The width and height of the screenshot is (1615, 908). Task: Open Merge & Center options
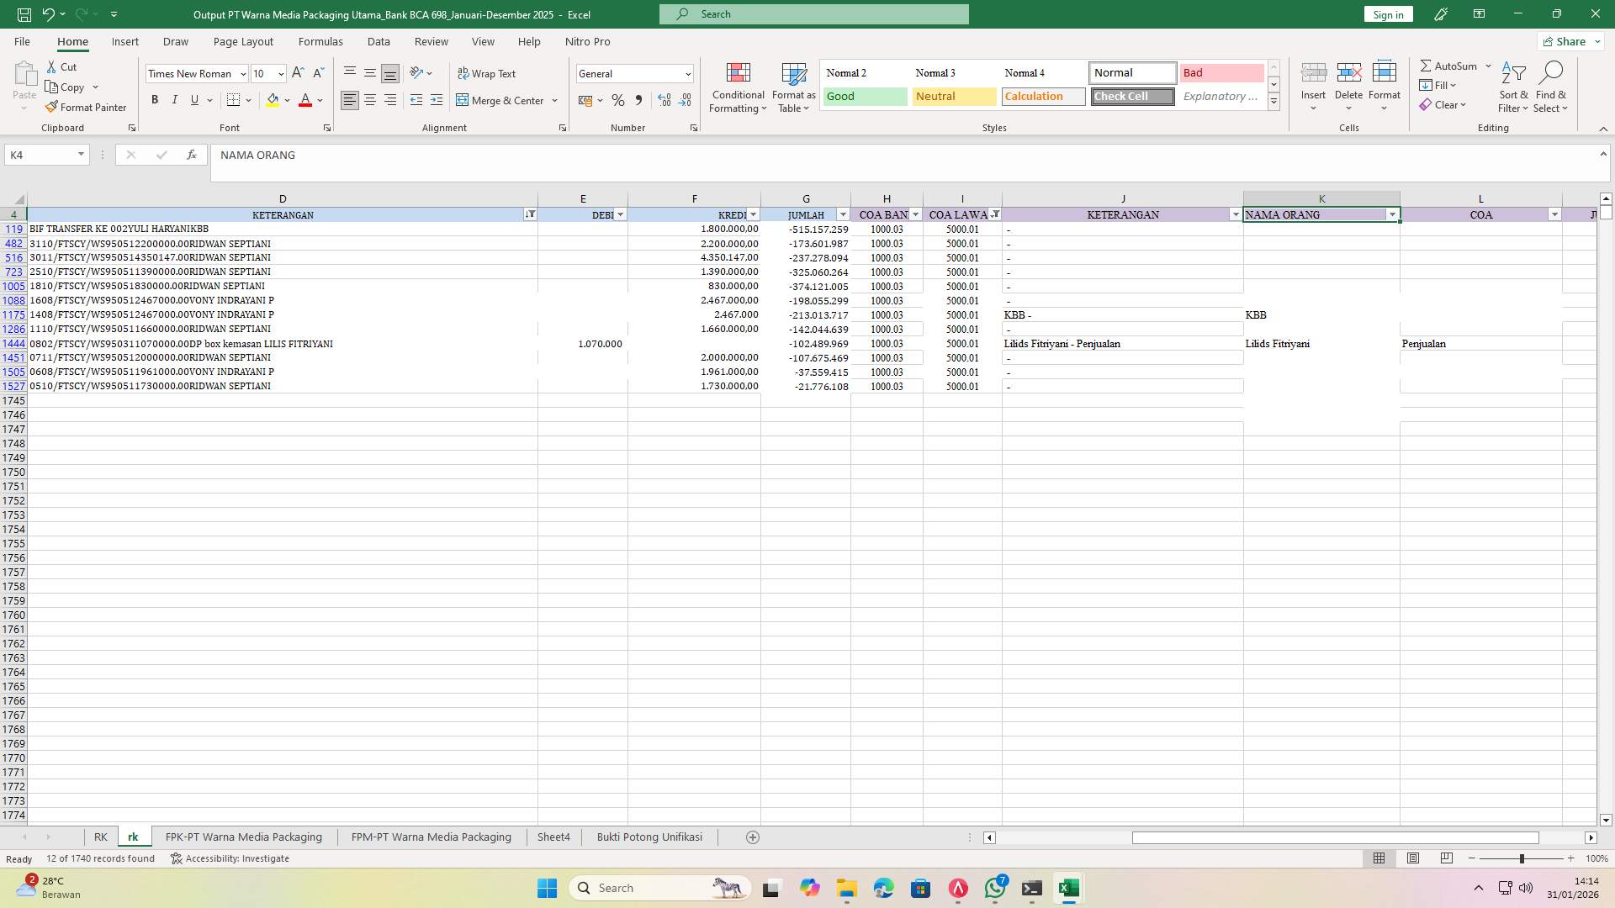554,100
